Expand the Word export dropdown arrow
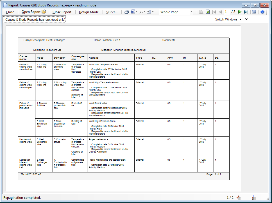Viewport: 272px width, 203px height. (x=137, y=12)
